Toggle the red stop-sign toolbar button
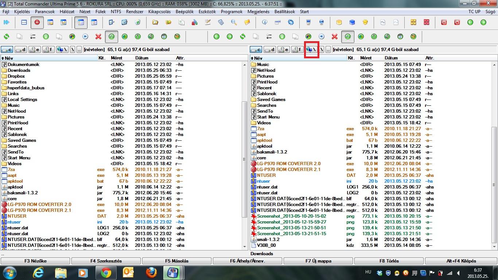The height and width of the screenshot is (280, 498). 37,23
